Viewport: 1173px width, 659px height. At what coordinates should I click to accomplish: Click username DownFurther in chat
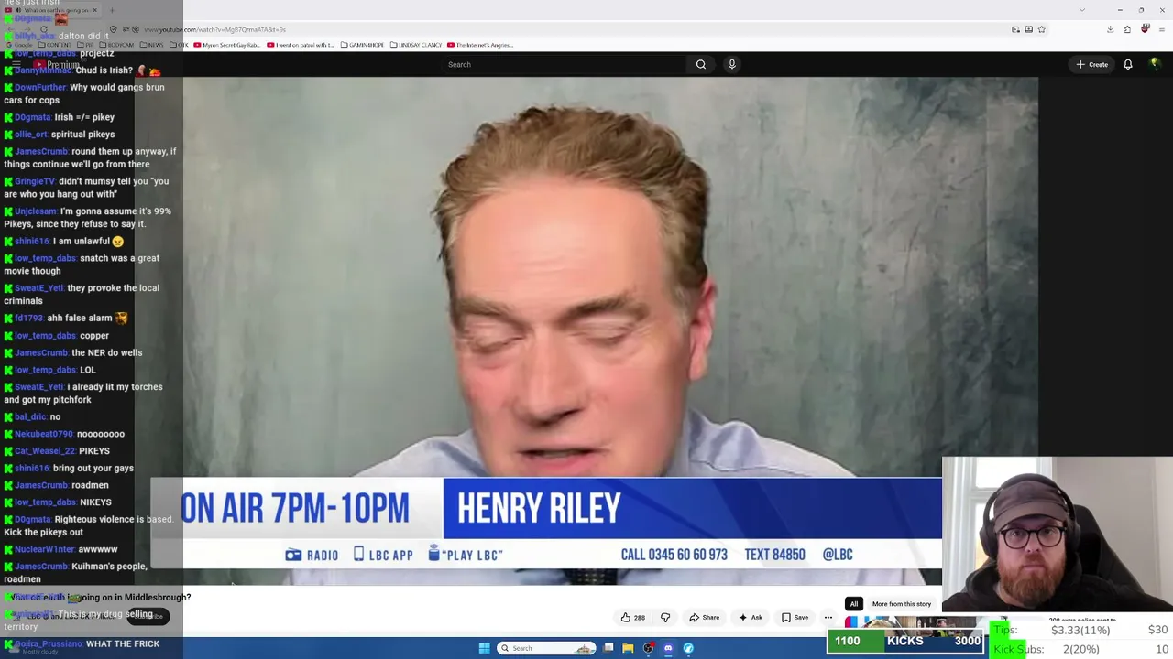pyautogui.click(x=40, y=88)
